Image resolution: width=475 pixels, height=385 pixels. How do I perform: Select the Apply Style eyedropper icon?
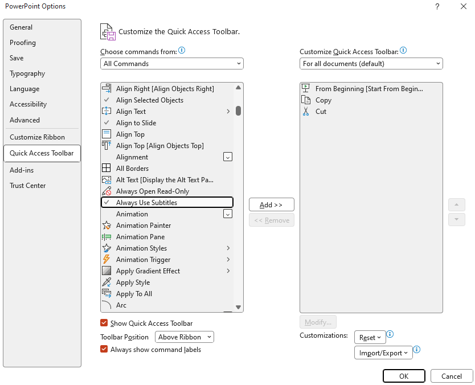coord(107,282)
